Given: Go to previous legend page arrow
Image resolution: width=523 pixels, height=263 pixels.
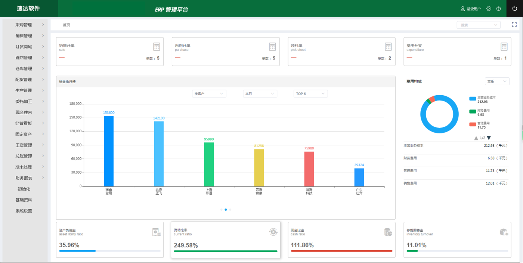Looking at the screenshot, I should [x=476, y=138].
